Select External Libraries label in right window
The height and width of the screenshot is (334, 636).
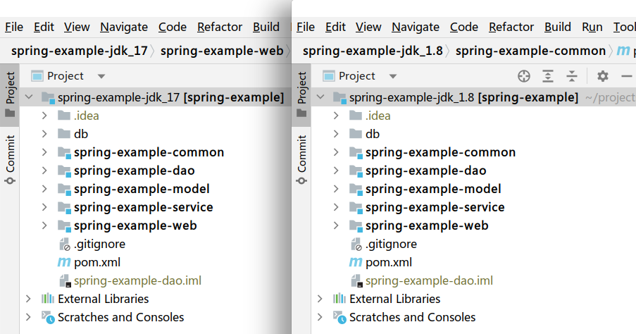coord(395,299)
